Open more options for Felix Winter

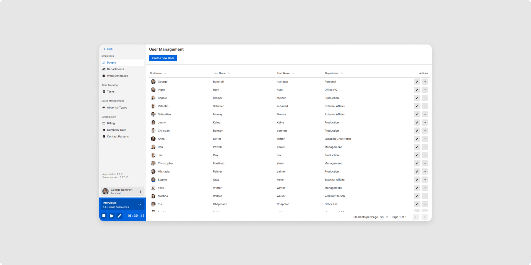pyautogui.click(x=425, y=188)
